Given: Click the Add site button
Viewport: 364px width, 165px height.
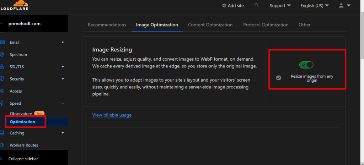Looking at the screenshot, I should pyautogui.click(x=233, y=6).
